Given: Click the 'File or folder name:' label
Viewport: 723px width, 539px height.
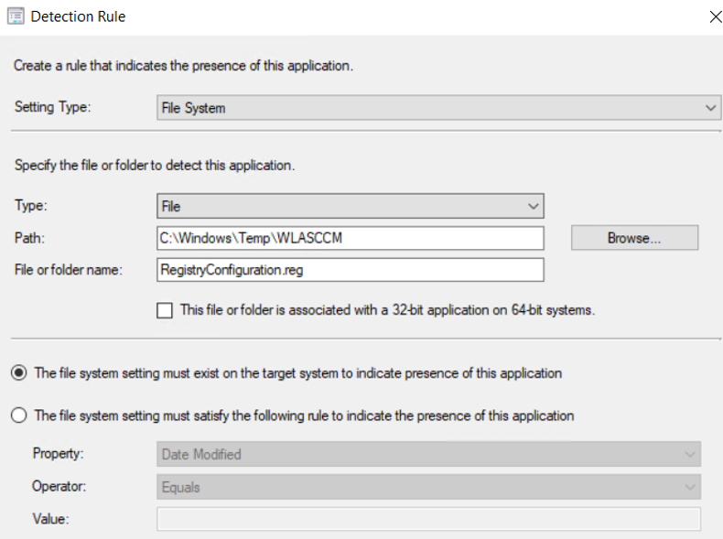Looking at the screenshot, I should point(69,270).
